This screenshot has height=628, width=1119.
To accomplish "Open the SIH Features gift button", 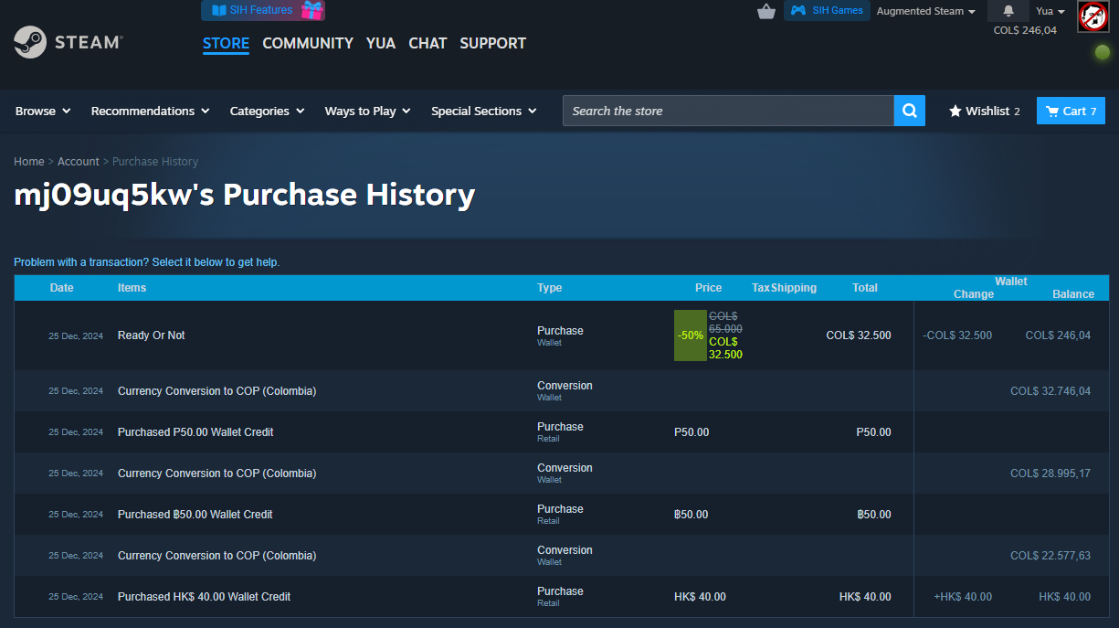I will [263, 10].
